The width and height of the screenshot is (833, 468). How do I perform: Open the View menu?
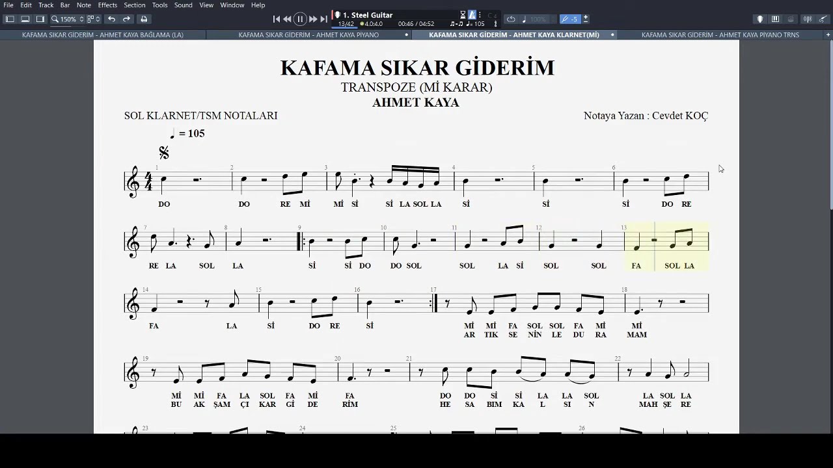pyautogui.click(x=206, y=5)
